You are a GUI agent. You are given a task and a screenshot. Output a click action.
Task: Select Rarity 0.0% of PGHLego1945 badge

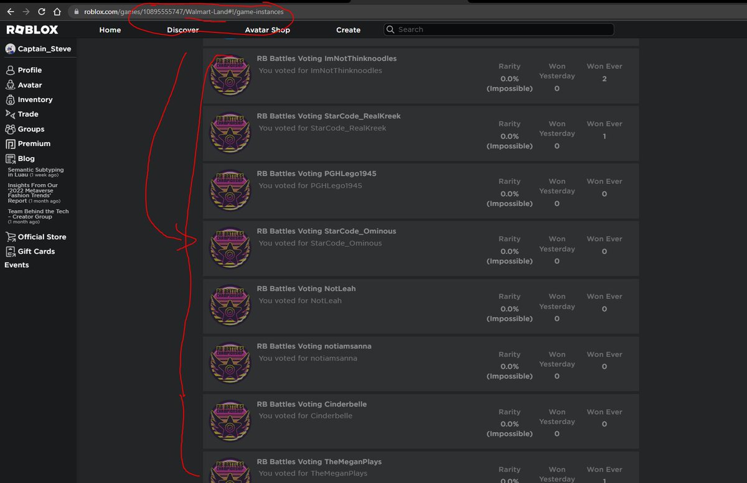[509, 194]
